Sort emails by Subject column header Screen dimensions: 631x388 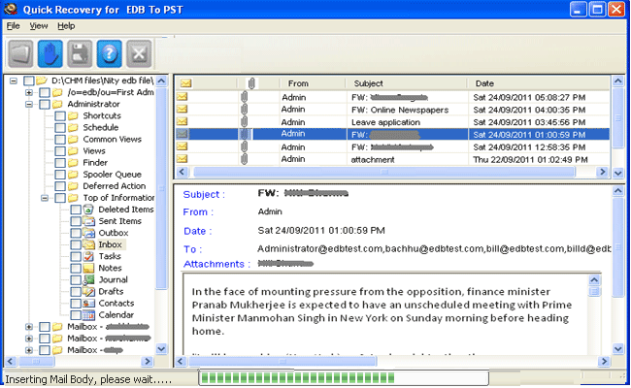[407, 83]
